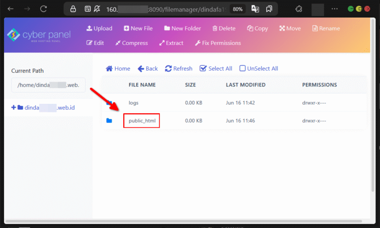Image resolution: width=380 pixels, height=228 pixels.
Task: Click the Edit toolbar button
Action: [x=95, y=43]
